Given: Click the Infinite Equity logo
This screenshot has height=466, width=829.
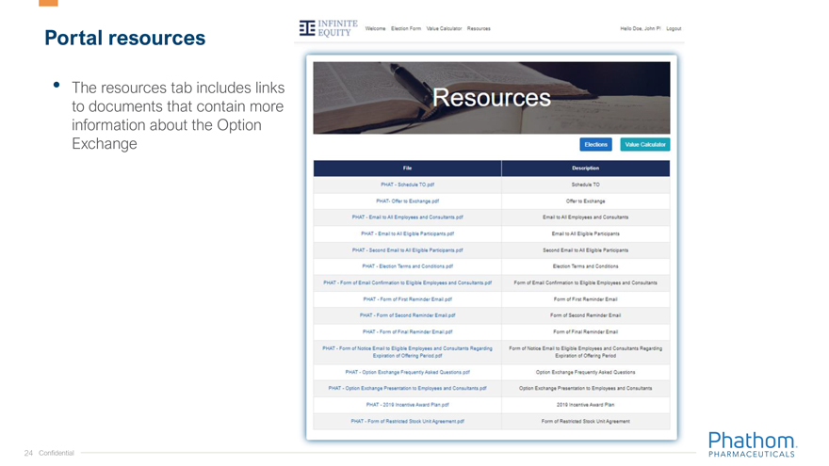Looking at the screenshot, I should coord(329,28).
